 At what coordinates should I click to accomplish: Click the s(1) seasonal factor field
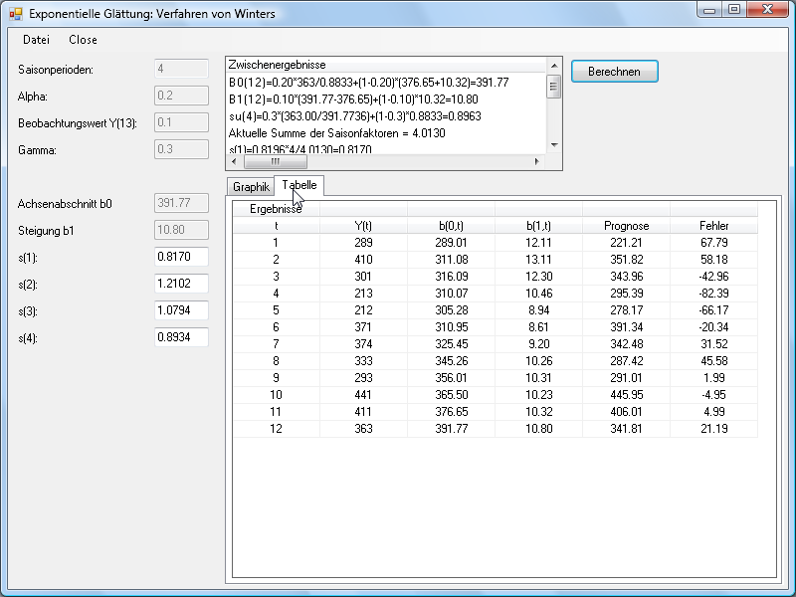(x=181, y=257)
